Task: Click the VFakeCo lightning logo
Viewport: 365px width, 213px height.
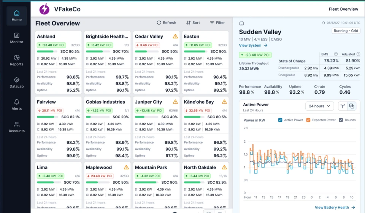Action: 44,9
